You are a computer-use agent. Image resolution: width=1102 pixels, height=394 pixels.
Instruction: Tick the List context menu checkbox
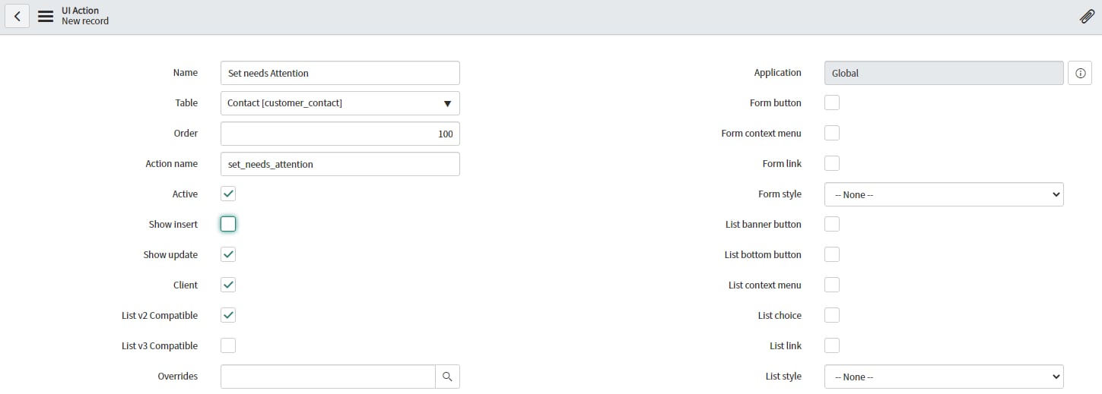[832, 285]
